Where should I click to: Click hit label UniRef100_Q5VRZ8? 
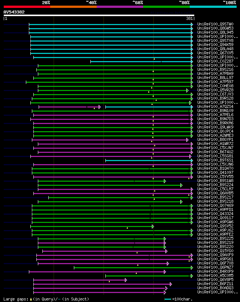(x=215, y=90)
